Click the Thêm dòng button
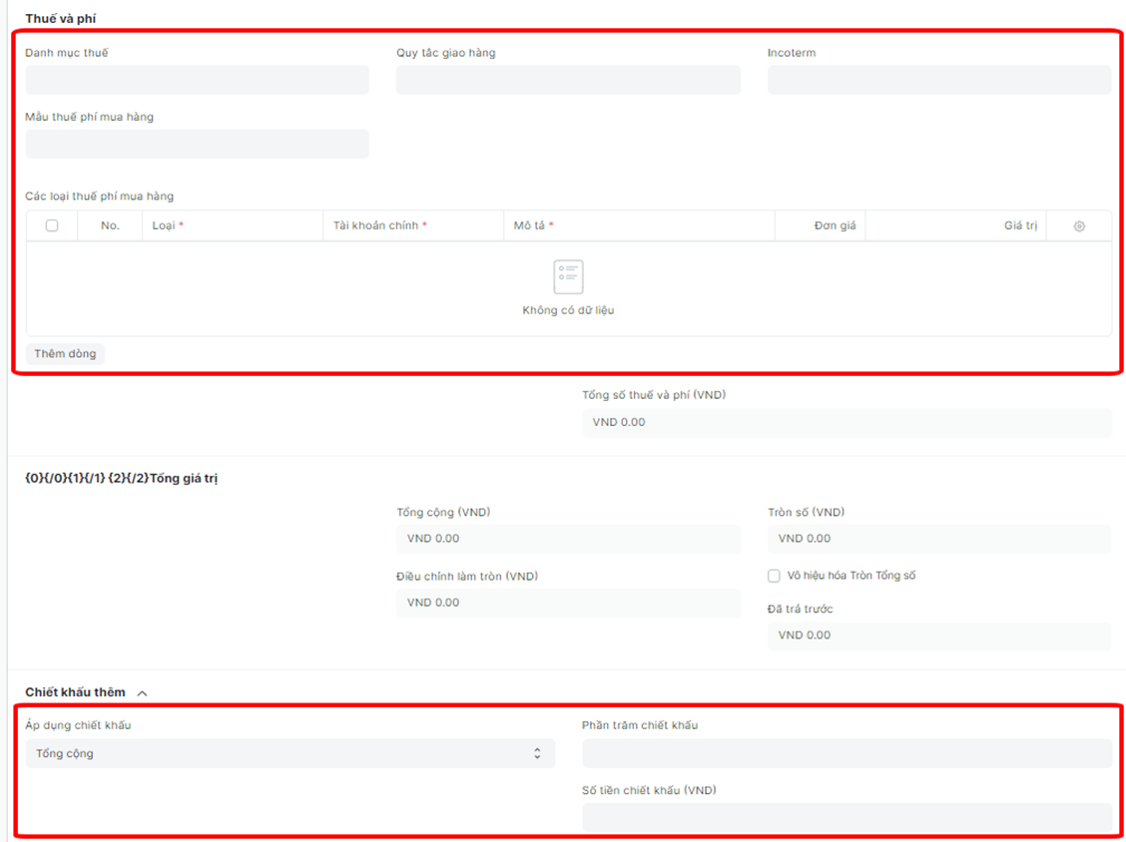The width and height of the screenshot is (1126, 842). (65, 354)
